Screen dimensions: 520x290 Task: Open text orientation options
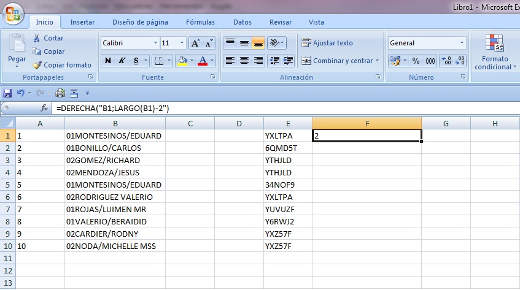(x=277, y=43)
